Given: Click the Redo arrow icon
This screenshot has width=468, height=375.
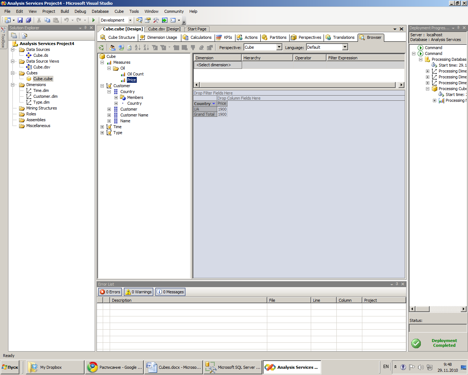Looking at the screenshot, I should [79, 20].
